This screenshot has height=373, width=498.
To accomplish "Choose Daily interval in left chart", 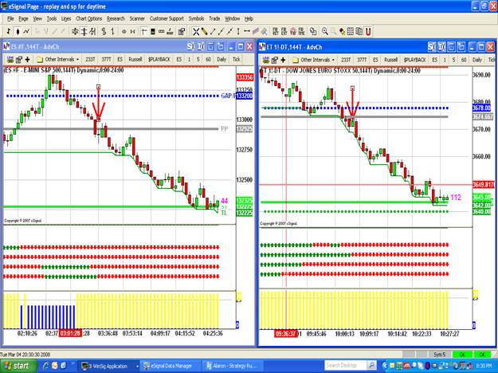I will pos(220,59).
